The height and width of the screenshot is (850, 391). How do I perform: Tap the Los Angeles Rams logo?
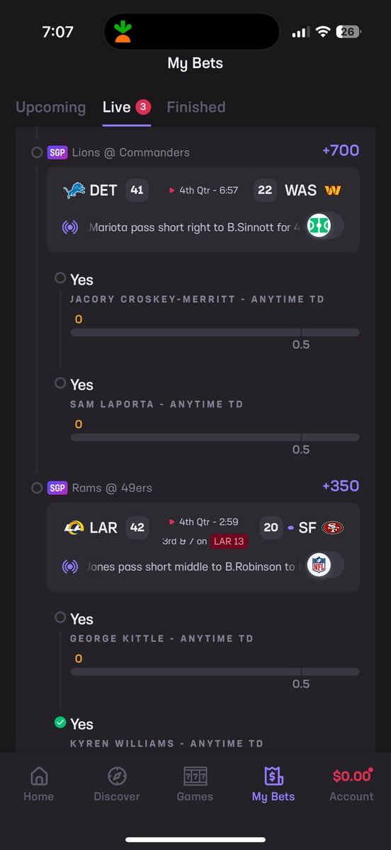[x=74, y=528]
